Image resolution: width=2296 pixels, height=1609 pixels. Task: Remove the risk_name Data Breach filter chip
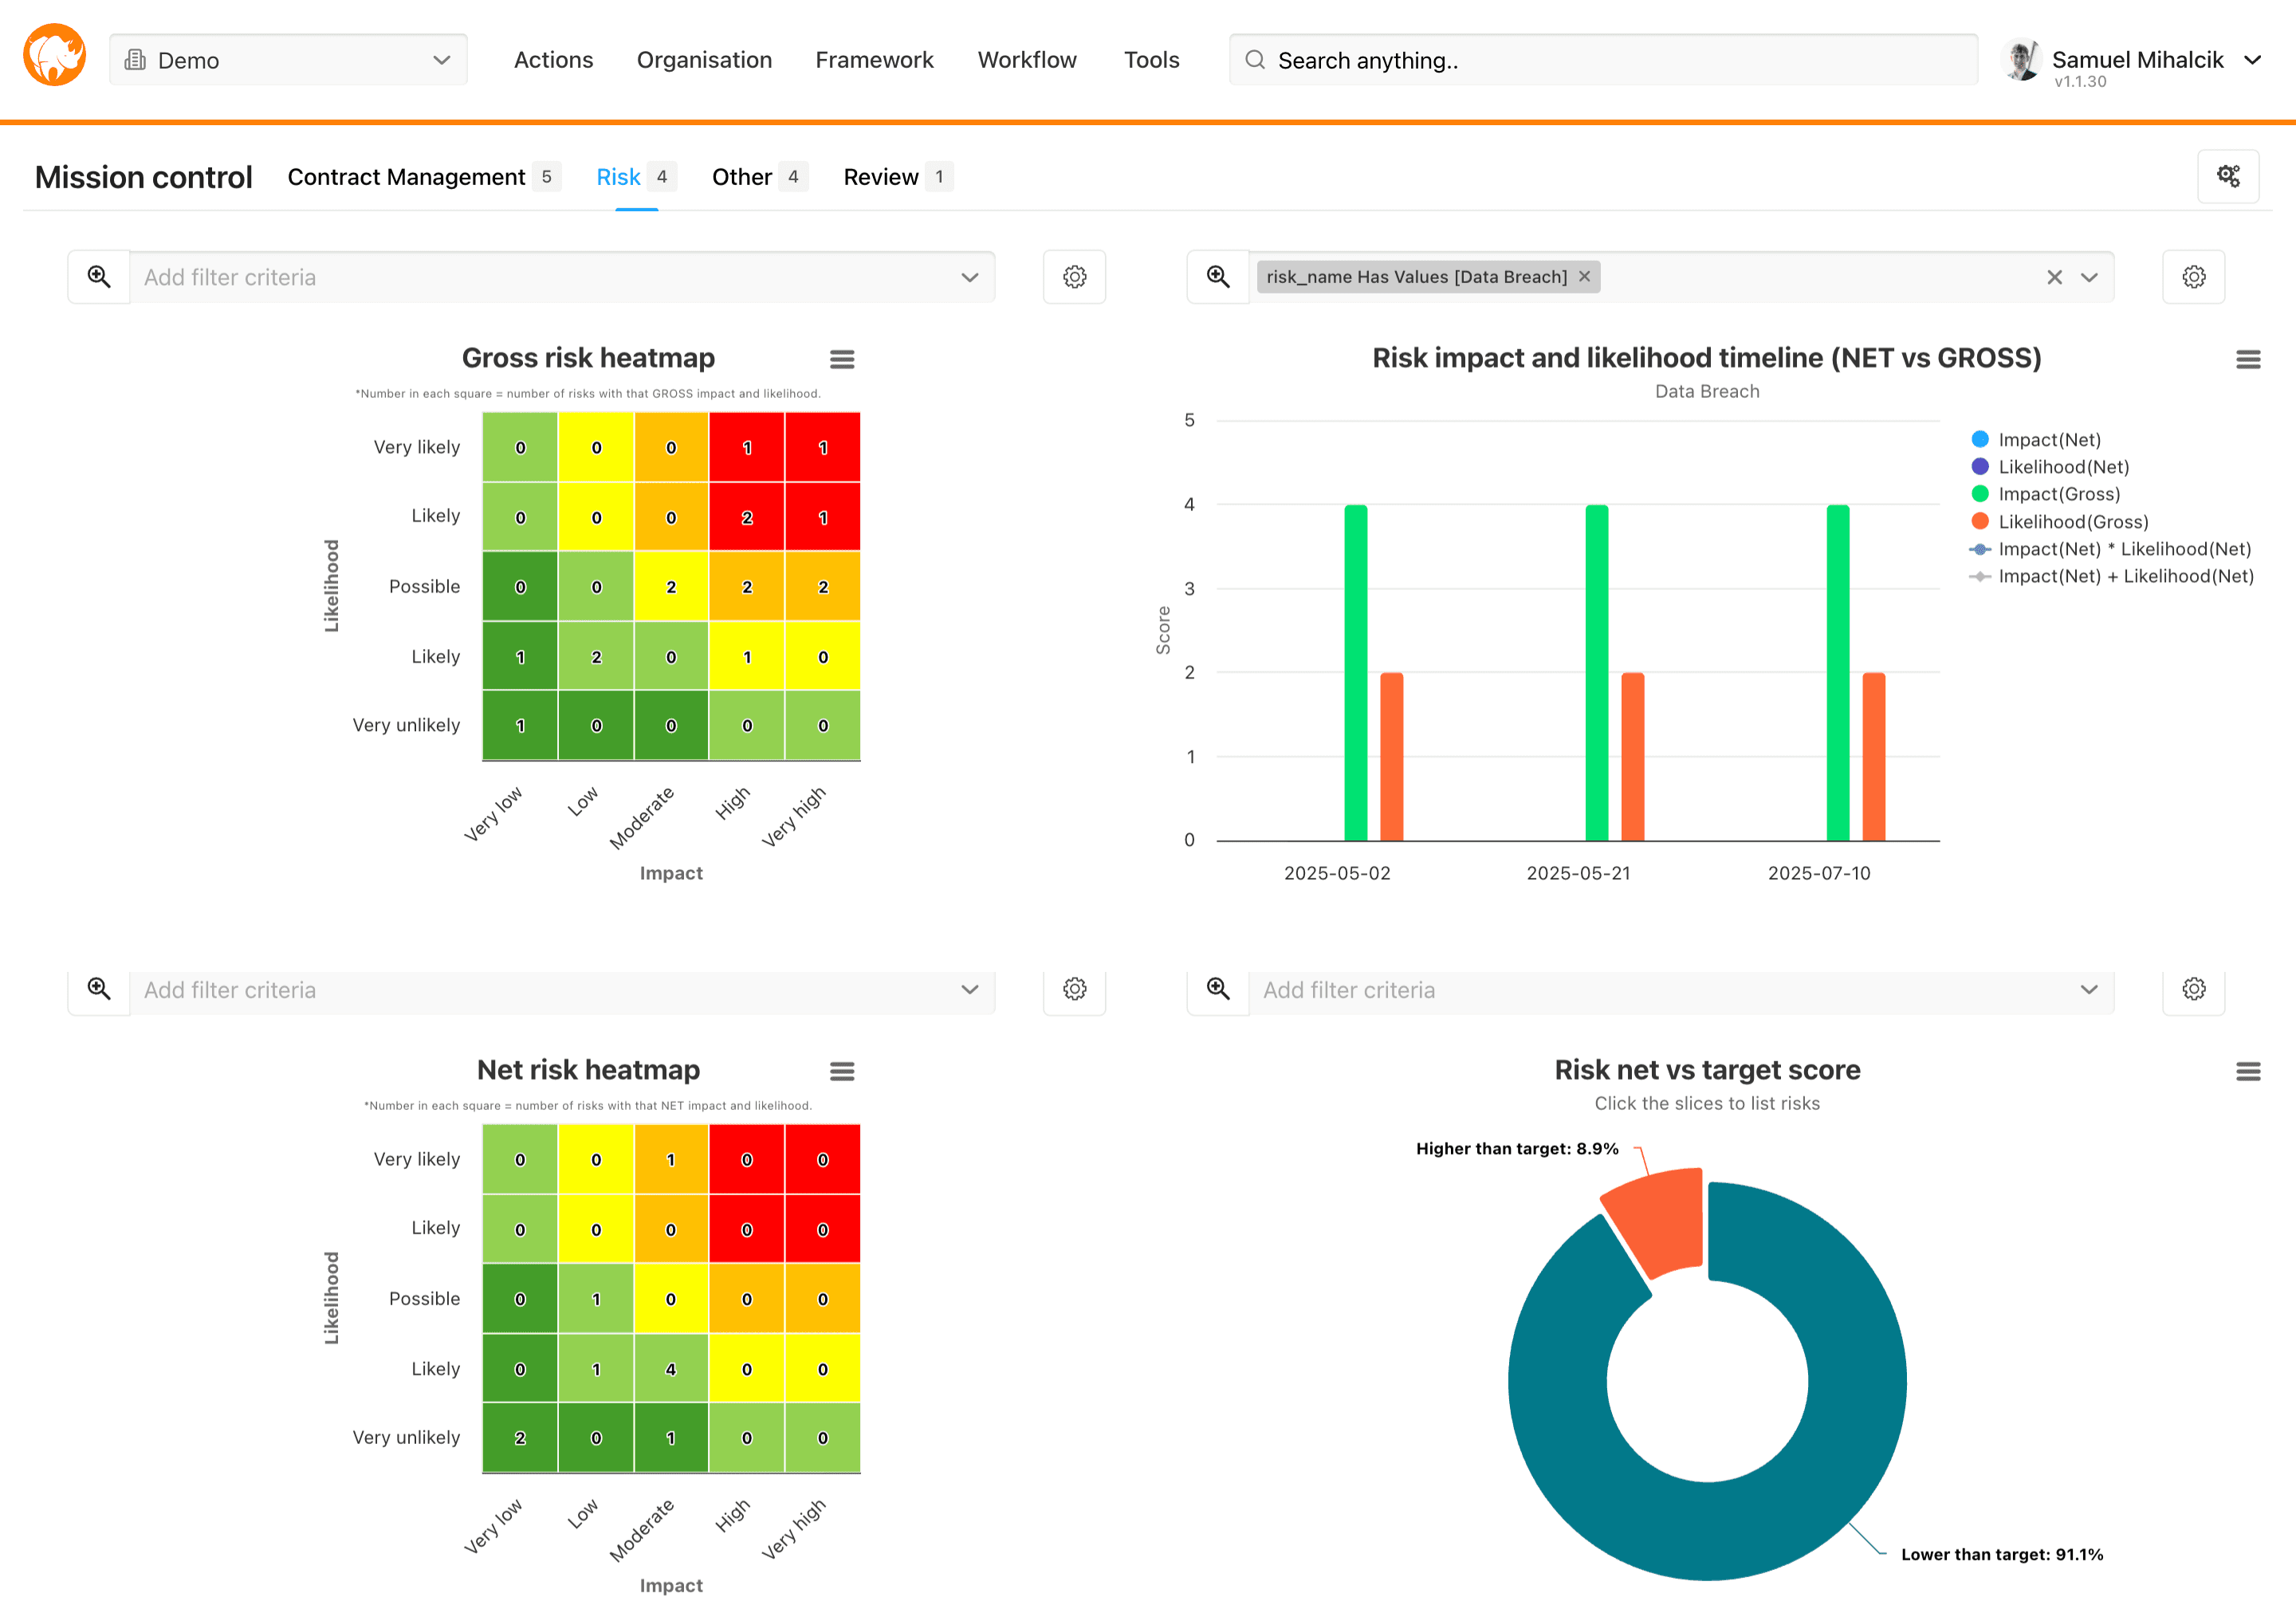1583,276
